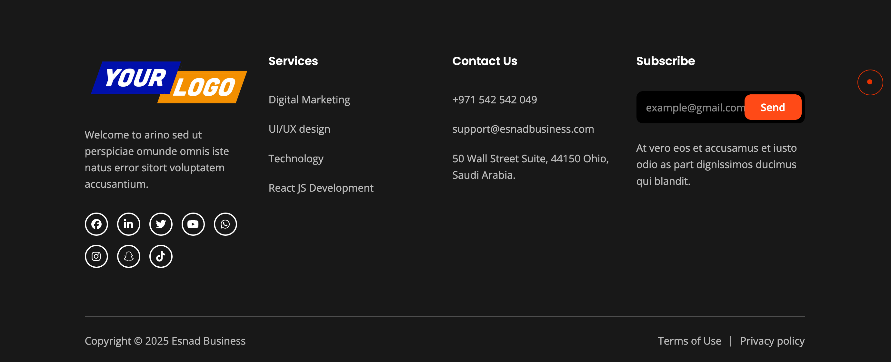This screenshot has width=891, height=362.
Task: Click the Snapchat ghost icon
Action: coord(128,256)
